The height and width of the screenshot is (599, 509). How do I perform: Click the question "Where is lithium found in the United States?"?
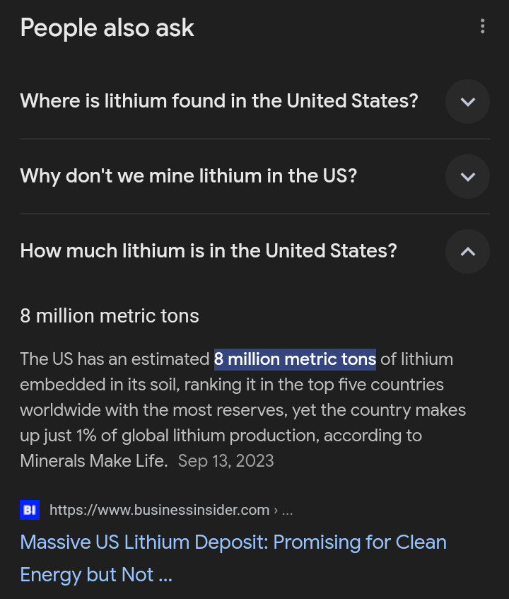pyautogui.click(x=218, y=100)
